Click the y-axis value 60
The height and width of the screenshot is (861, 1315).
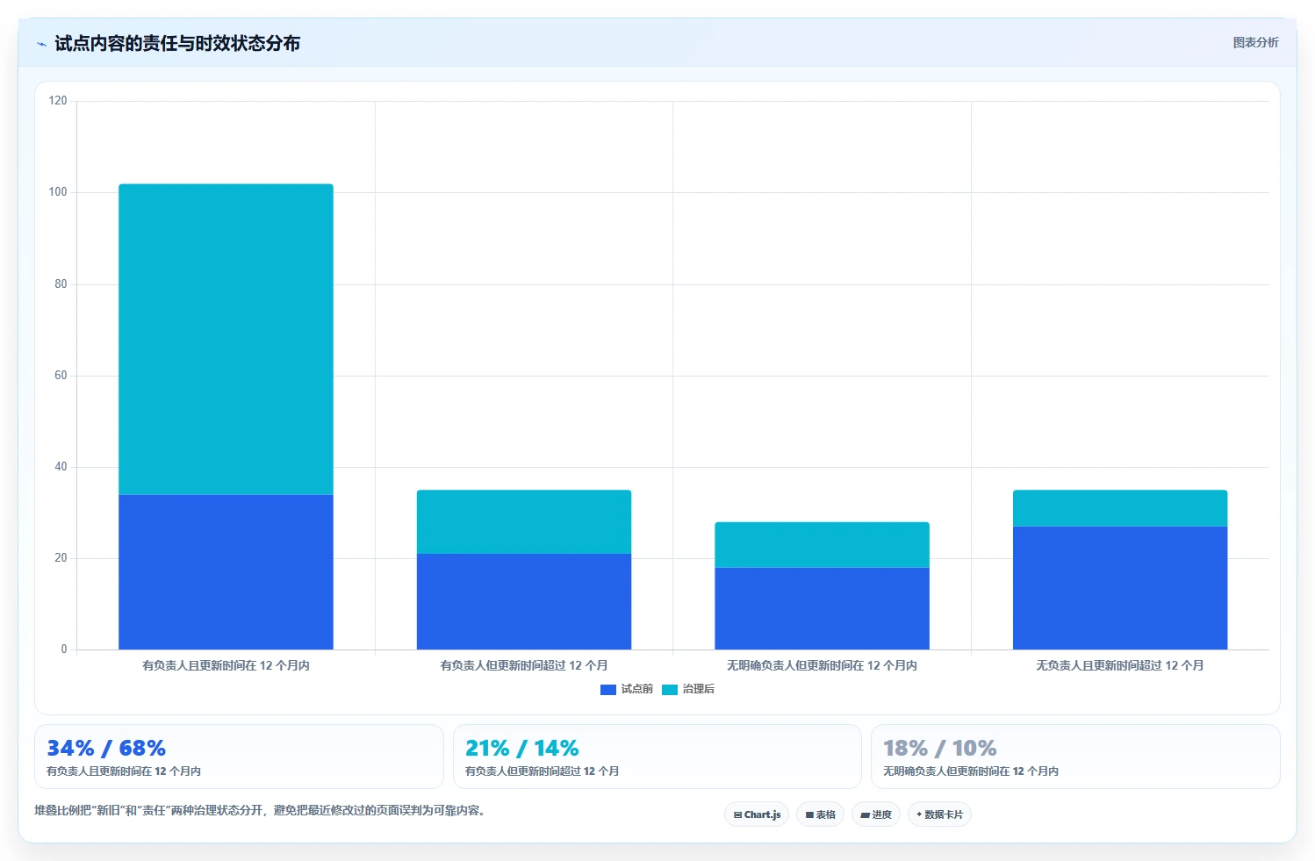coord(61,376)
